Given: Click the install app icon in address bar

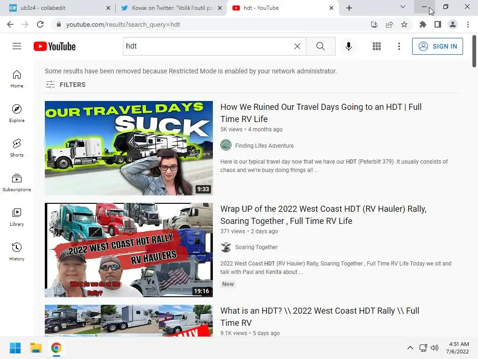Looking at the screenshot, I should click(x=374, y=24).
